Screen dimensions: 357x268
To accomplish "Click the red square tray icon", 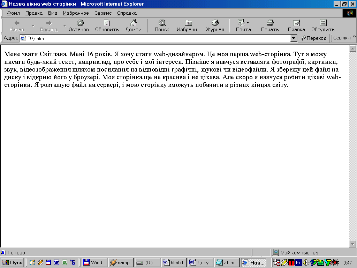I will coord(291,262).
